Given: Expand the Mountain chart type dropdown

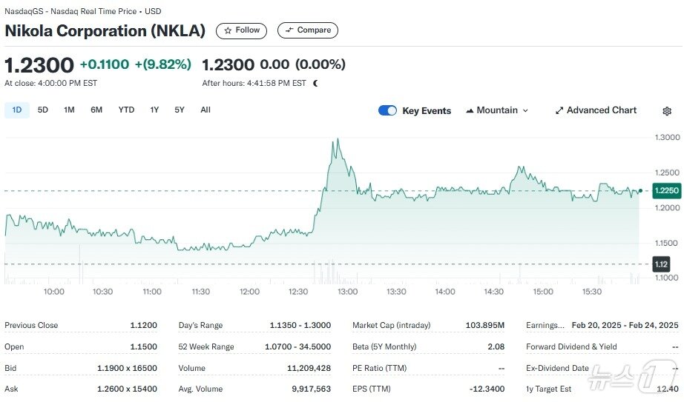Looking at the screenshot, I should (x=497, y=110).
